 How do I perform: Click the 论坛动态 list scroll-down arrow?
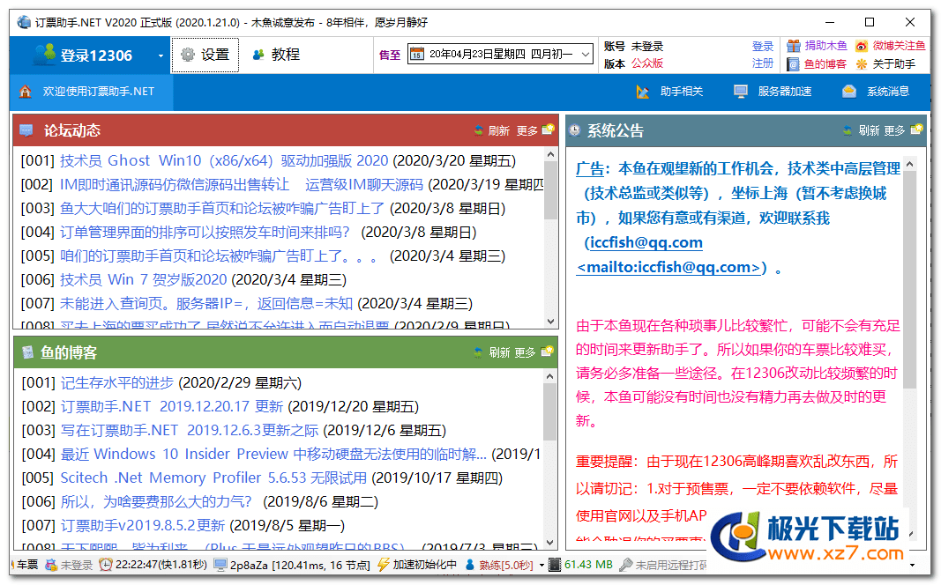[x=551, y=322]
